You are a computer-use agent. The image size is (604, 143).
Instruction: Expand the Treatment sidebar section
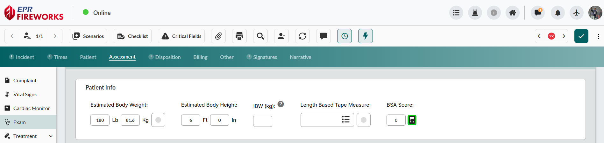pyautogui.click(x=51, y=136)
